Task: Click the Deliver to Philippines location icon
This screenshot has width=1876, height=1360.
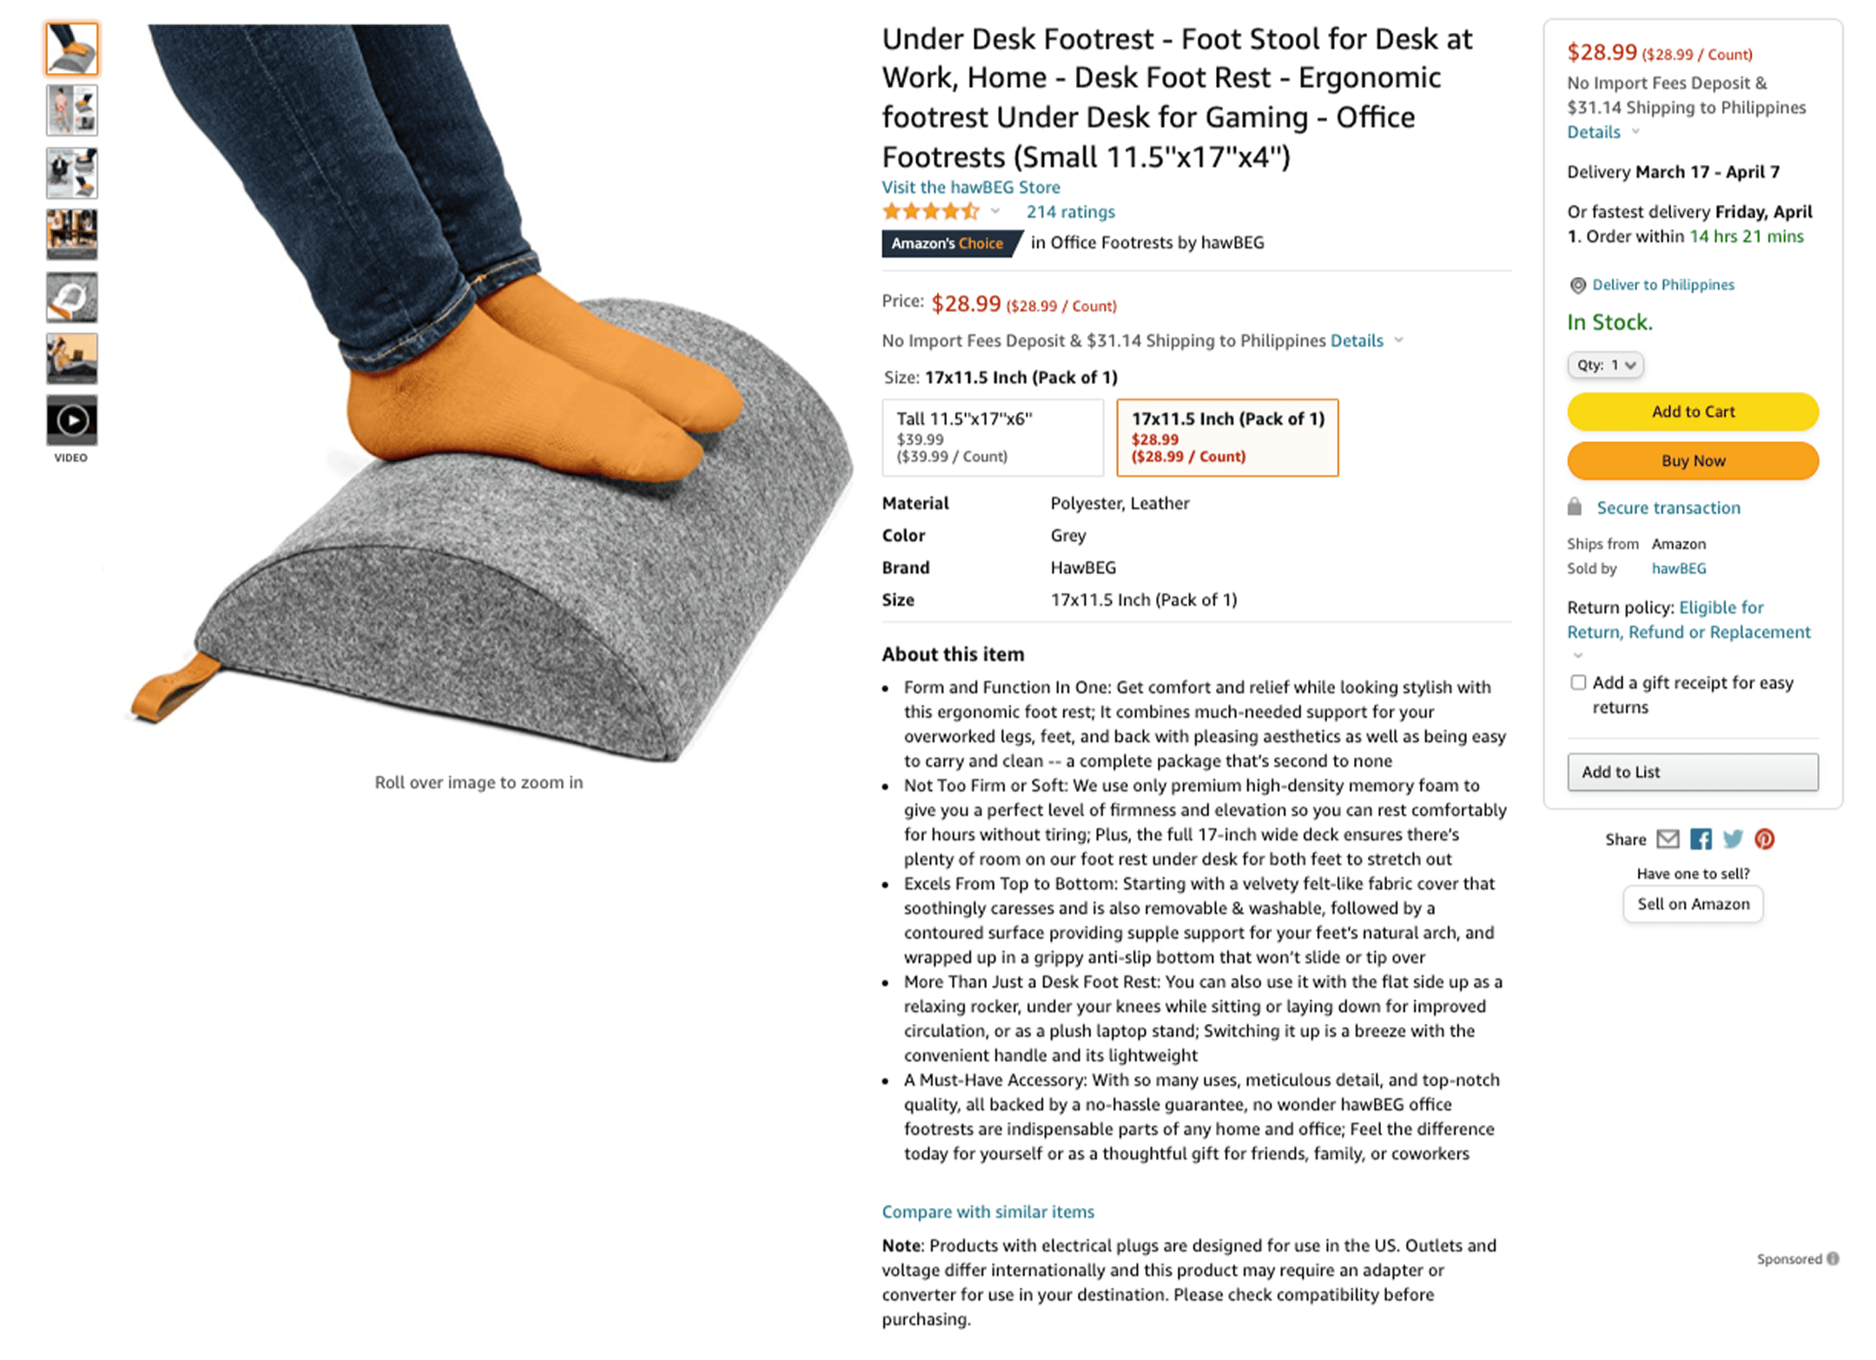Action: coord(1577,286)
